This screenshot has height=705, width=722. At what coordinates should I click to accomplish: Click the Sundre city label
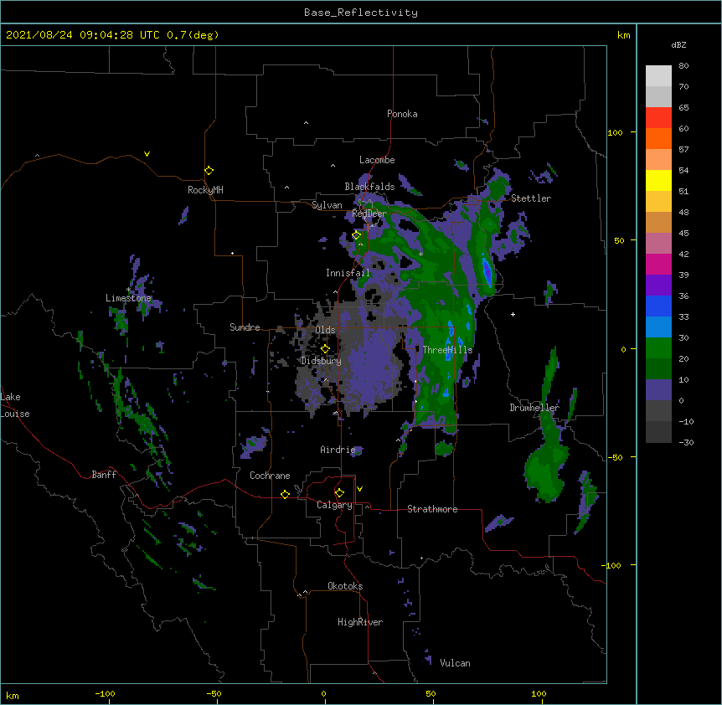point(245,327)
